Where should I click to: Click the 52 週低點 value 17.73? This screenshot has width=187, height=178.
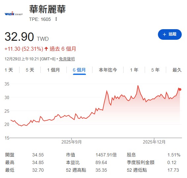coord(173,170)
